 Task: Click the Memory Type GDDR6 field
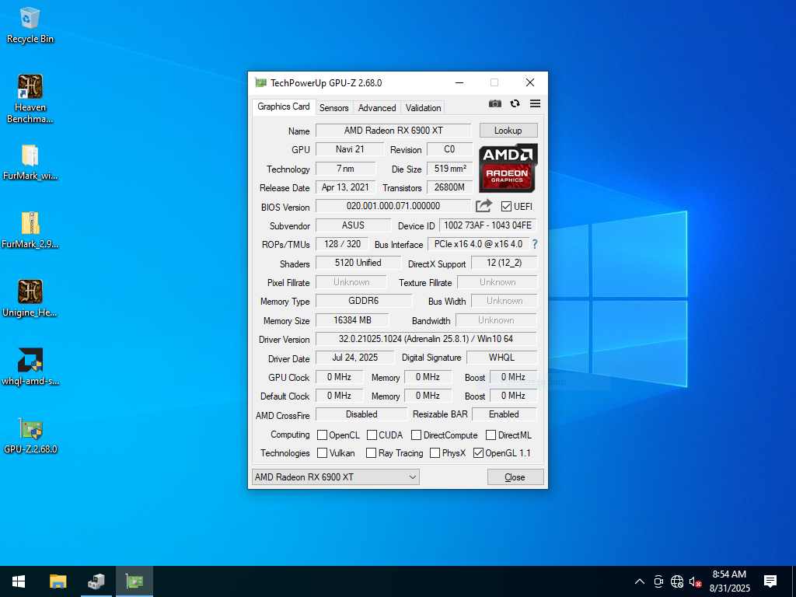click(x=364, y=301)
